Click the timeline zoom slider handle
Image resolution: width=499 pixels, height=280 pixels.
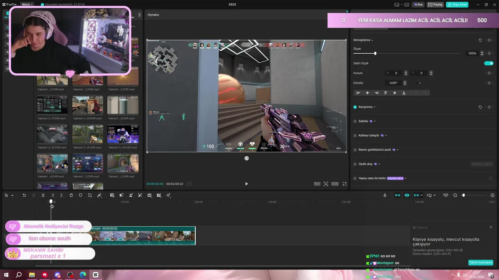(463, 195)
